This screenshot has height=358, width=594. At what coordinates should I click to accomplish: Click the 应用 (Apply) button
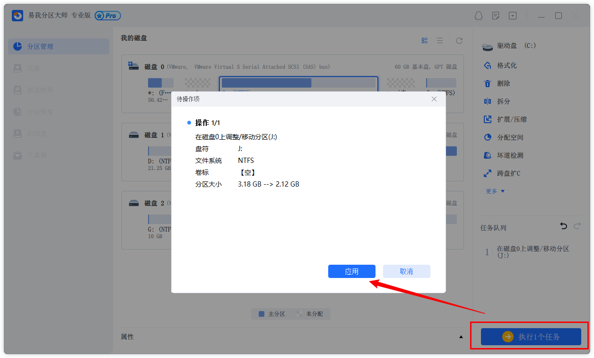[x=351, y=271]
